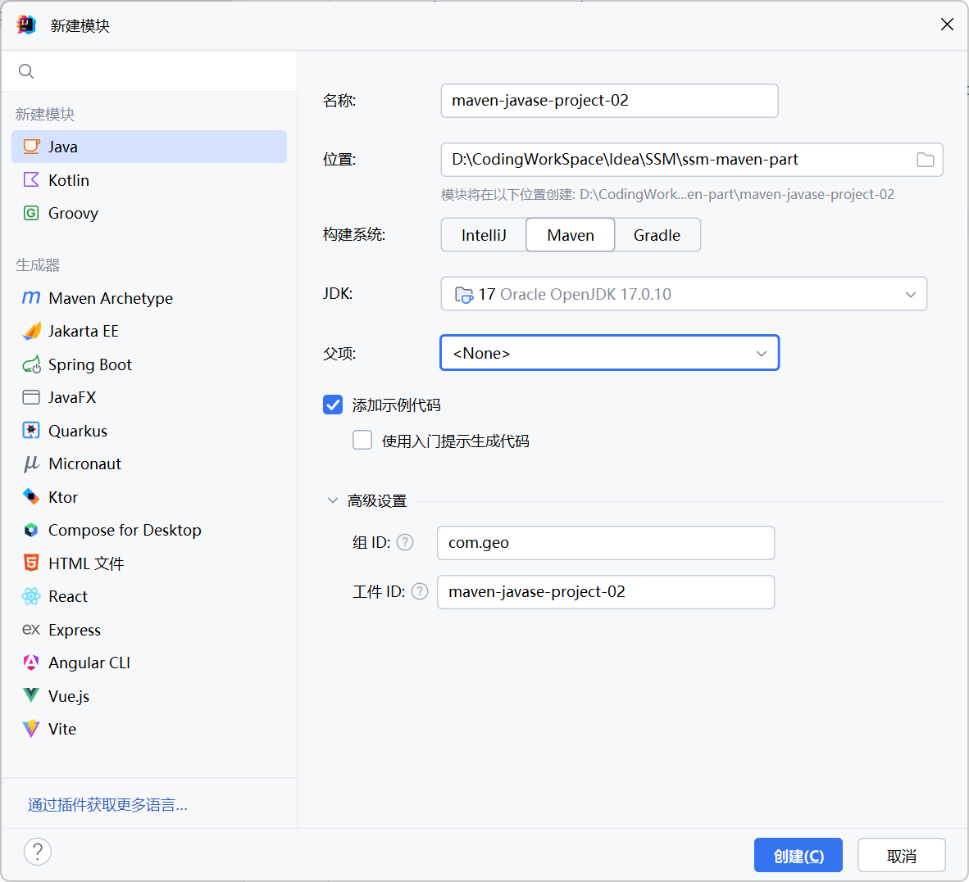Choose the Jakarta EE generator
969x882 pixels.
149,331
